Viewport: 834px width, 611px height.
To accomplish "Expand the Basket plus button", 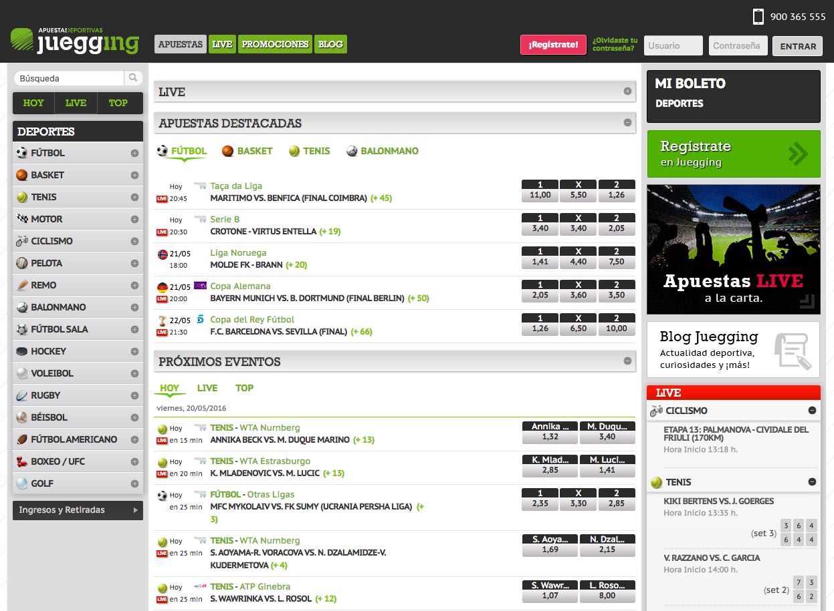I will click(134, 175).
